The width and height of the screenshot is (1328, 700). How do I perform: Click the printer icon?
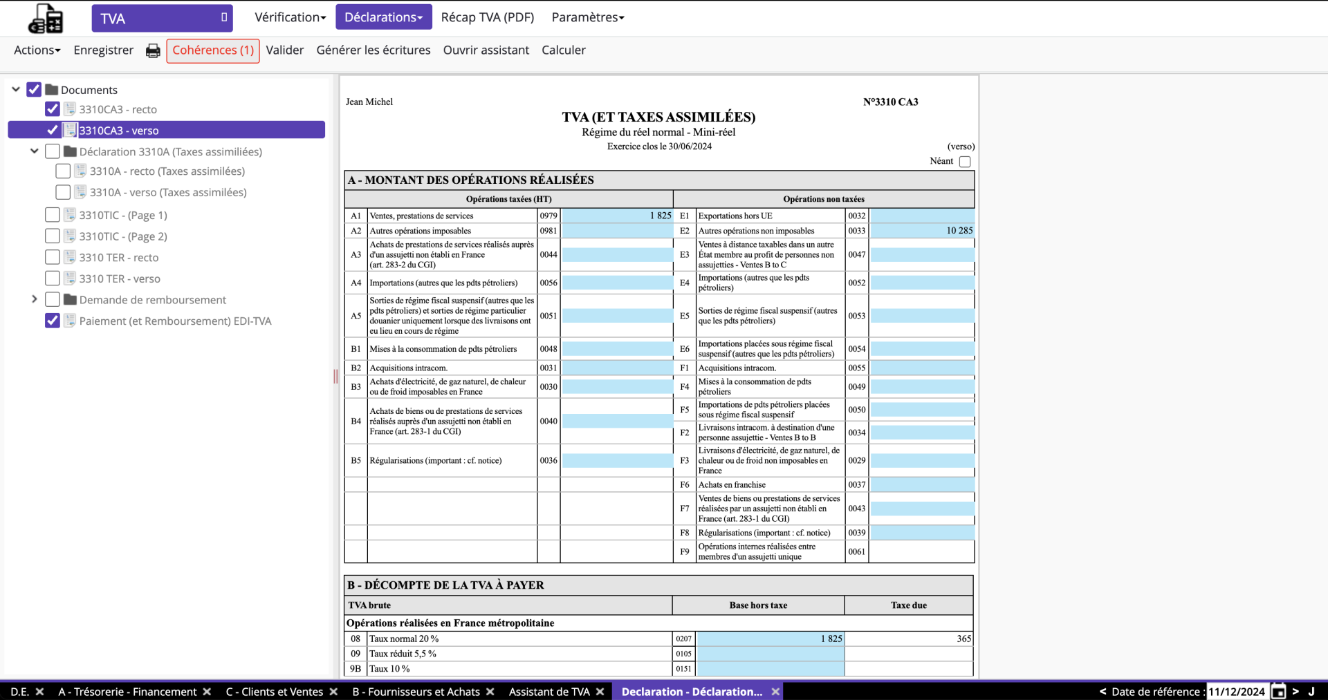(153, 50)
